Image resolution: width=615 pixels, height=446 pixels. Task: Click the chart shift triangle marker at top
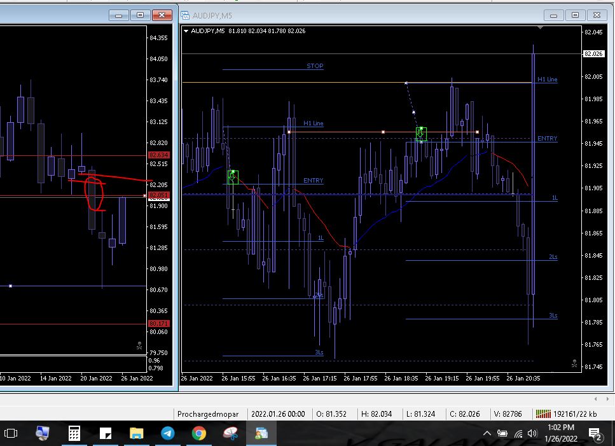click(x=540, y=28)
